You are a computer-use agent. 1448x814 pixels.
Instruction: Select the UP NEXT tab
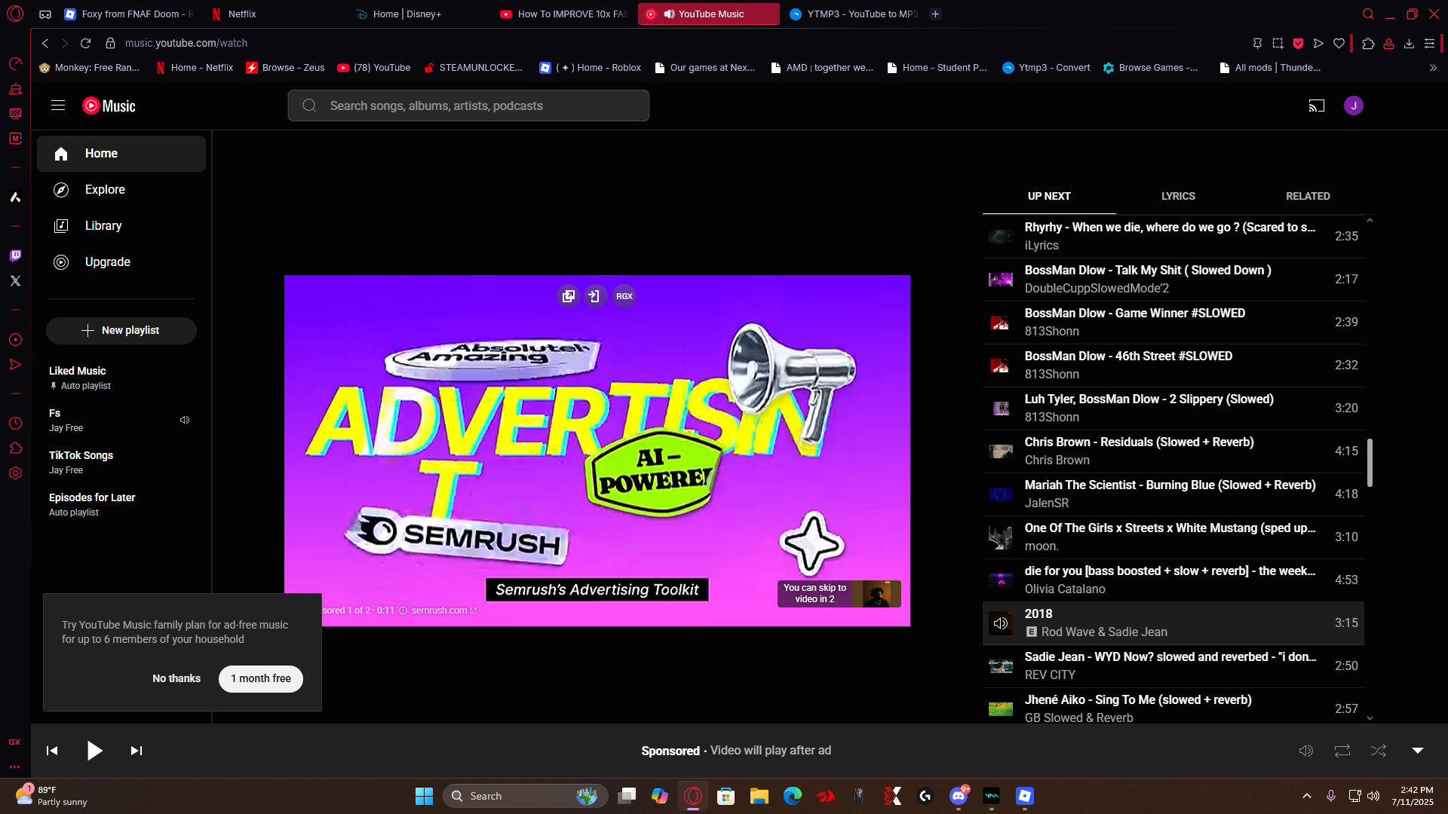point(1049,196)
